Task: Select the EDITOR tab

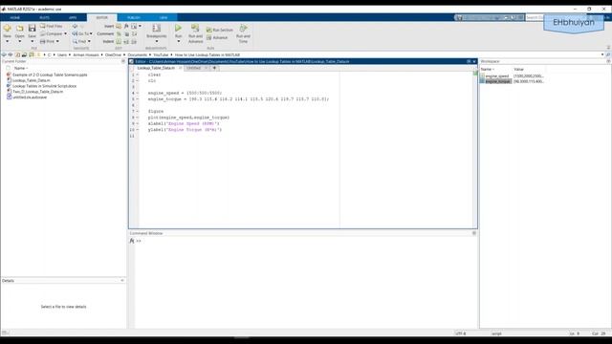Action: (102, 17)
